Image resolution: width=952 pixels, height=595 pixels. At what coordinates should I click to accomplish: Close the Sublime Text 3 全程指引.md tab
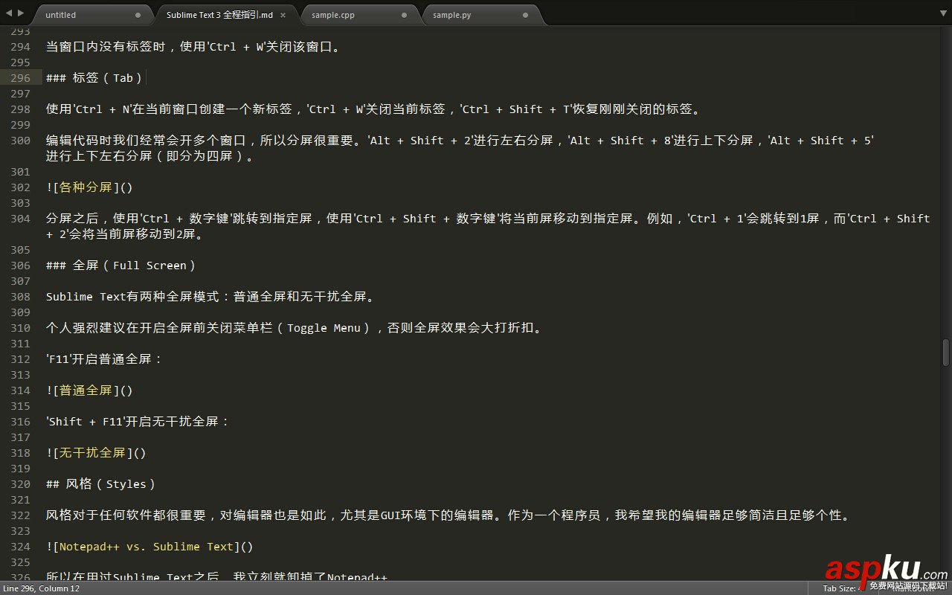coord(283,15)
